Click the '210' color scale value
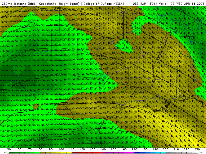The height and width of the screenshot is (154, 206). [x=176, y=149]
